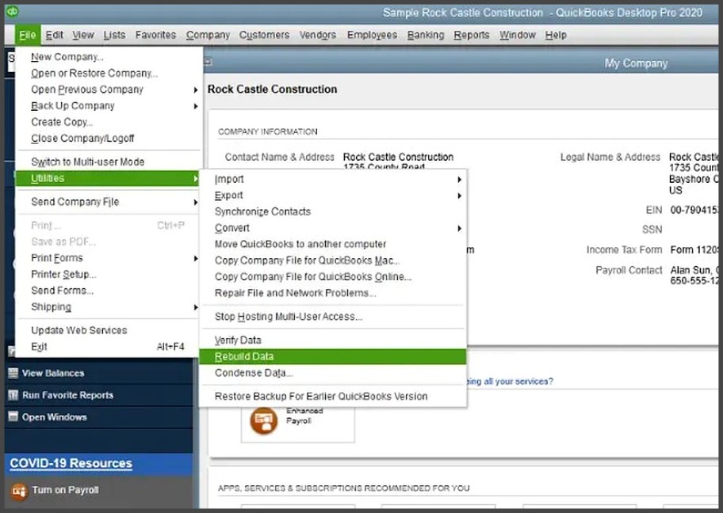Expand Send Company File submenu arrow
Viewport: 723px width, 513px height.
(x=196, y=202)
